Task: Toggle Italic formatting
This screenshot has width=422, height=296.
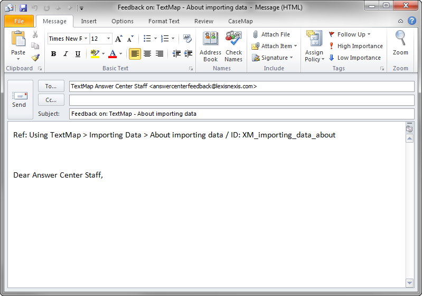Action: (x=65, y=54)
